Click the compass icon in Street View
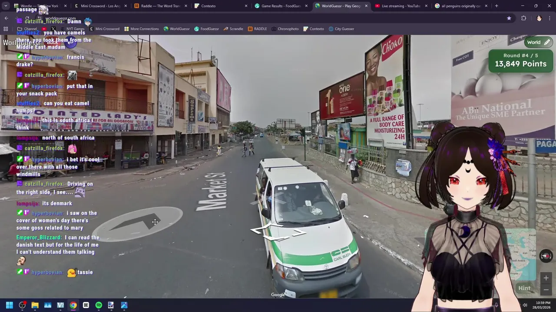The width and height of the screenshot is (556, 312). [546, 256]
